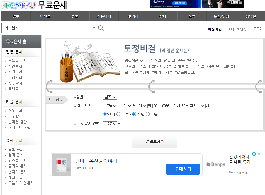Switch to the 뉴스/영상 tab

coord(221,16)
